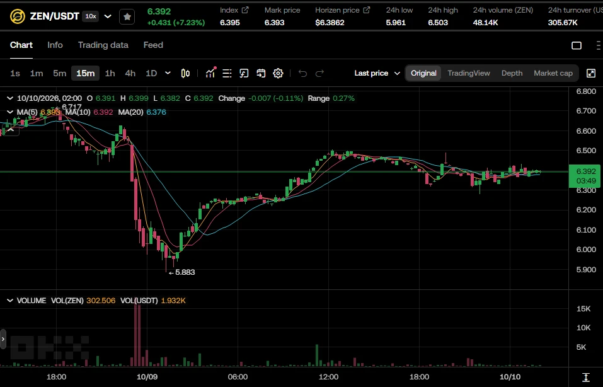Select the 15m timeframe
This screenshot has width=603, height=387.
85,73
